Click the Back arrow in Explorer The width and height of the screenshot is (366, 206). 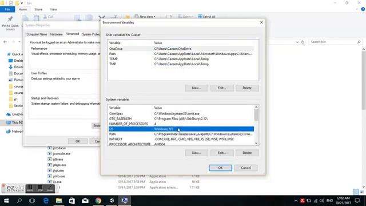tap(5, 42)
